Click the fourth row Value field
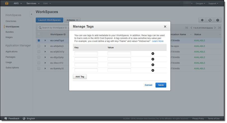The width and height of the screenshot is (227, 123). pos(119,70)
